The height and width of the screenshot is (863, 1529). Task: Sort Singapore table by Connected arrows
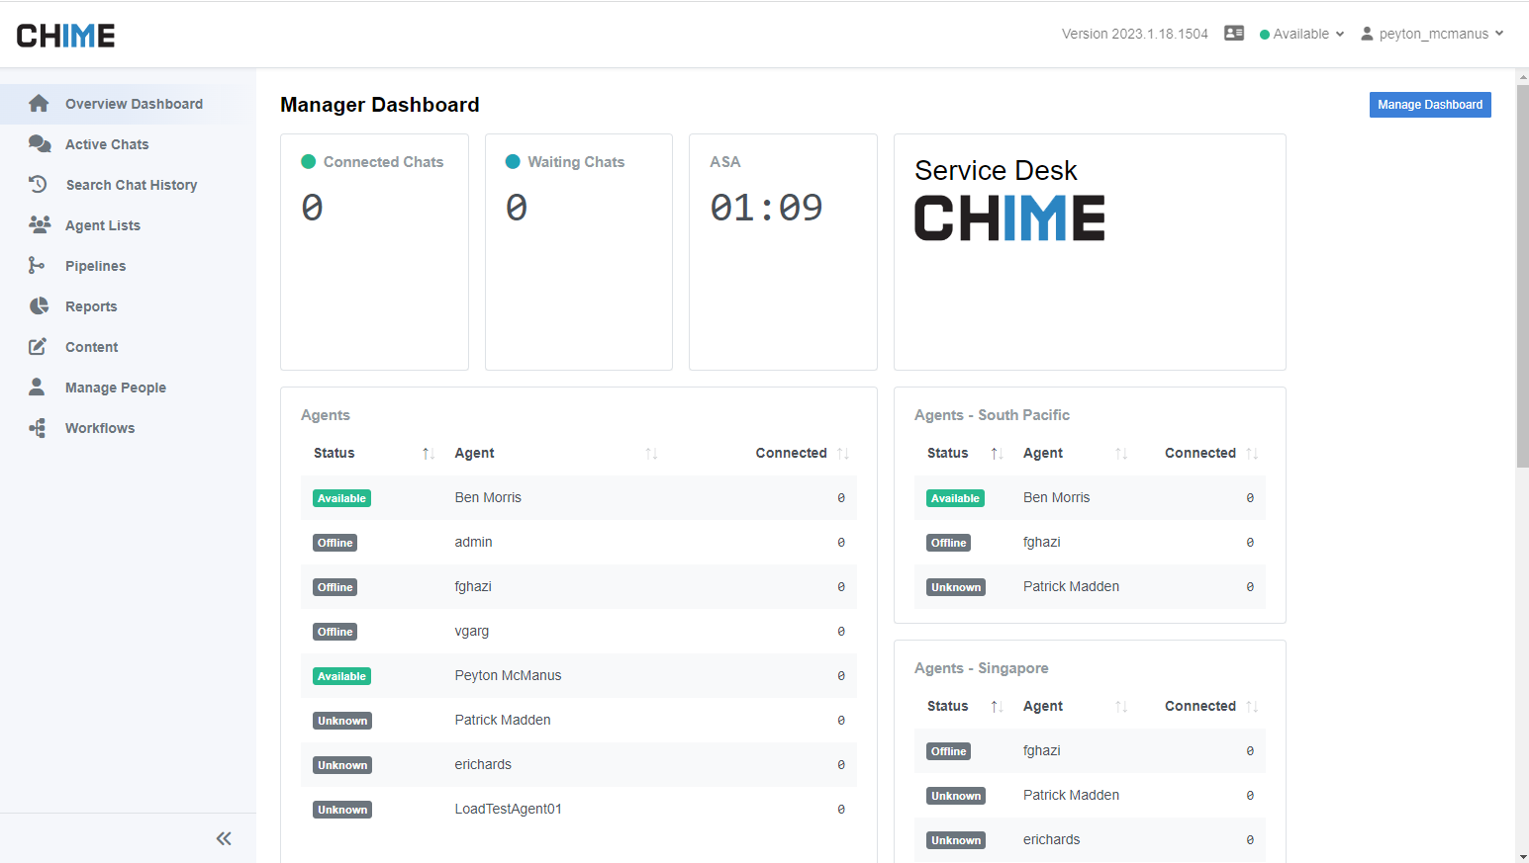[x=1252, y=707]
